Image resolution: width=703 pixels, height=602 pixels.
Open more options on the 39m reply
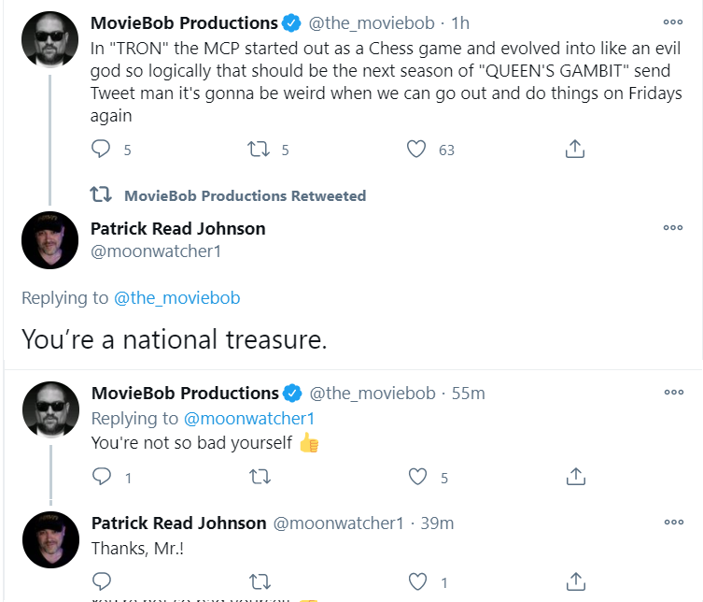point(674,523)
